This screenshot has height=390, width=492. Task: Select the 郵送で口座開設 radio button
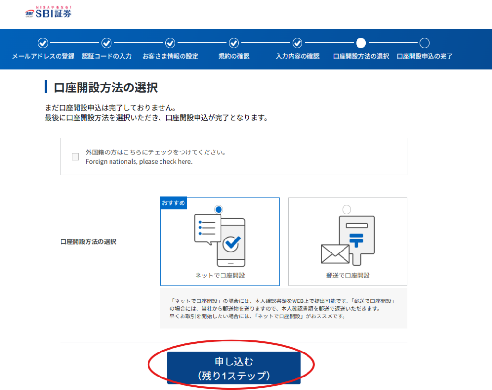coord(347,209)
